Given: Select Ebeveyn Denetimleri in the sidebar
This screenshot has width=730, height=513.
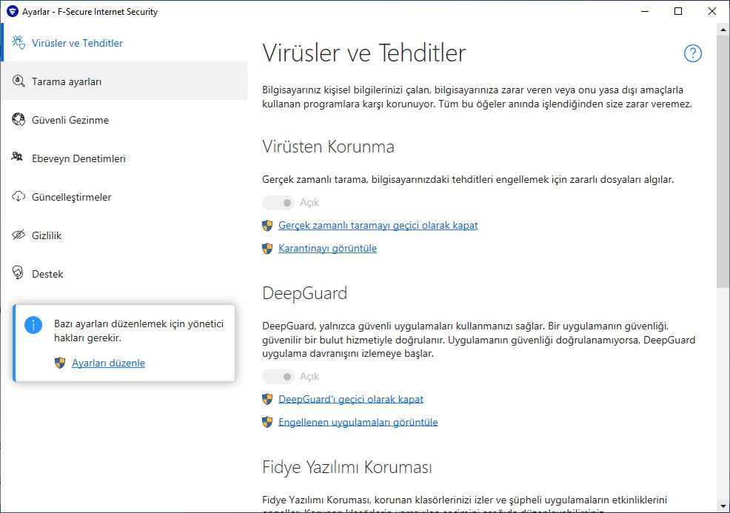Looking at the screenshot, I should 124,158.
